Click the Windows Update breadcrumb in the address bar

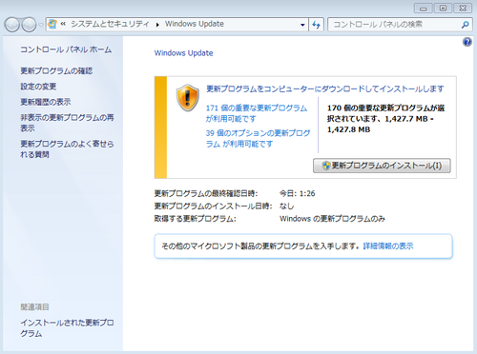pos(195,24)
